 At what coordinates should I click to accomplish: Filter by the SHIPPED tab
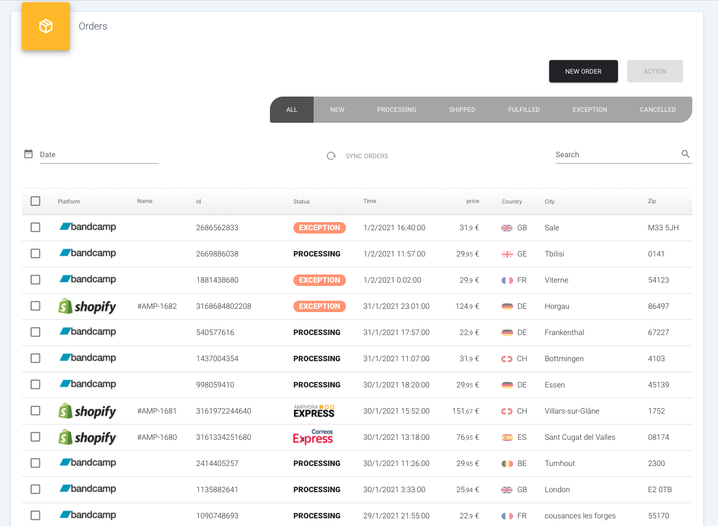[x=462, y=110]
